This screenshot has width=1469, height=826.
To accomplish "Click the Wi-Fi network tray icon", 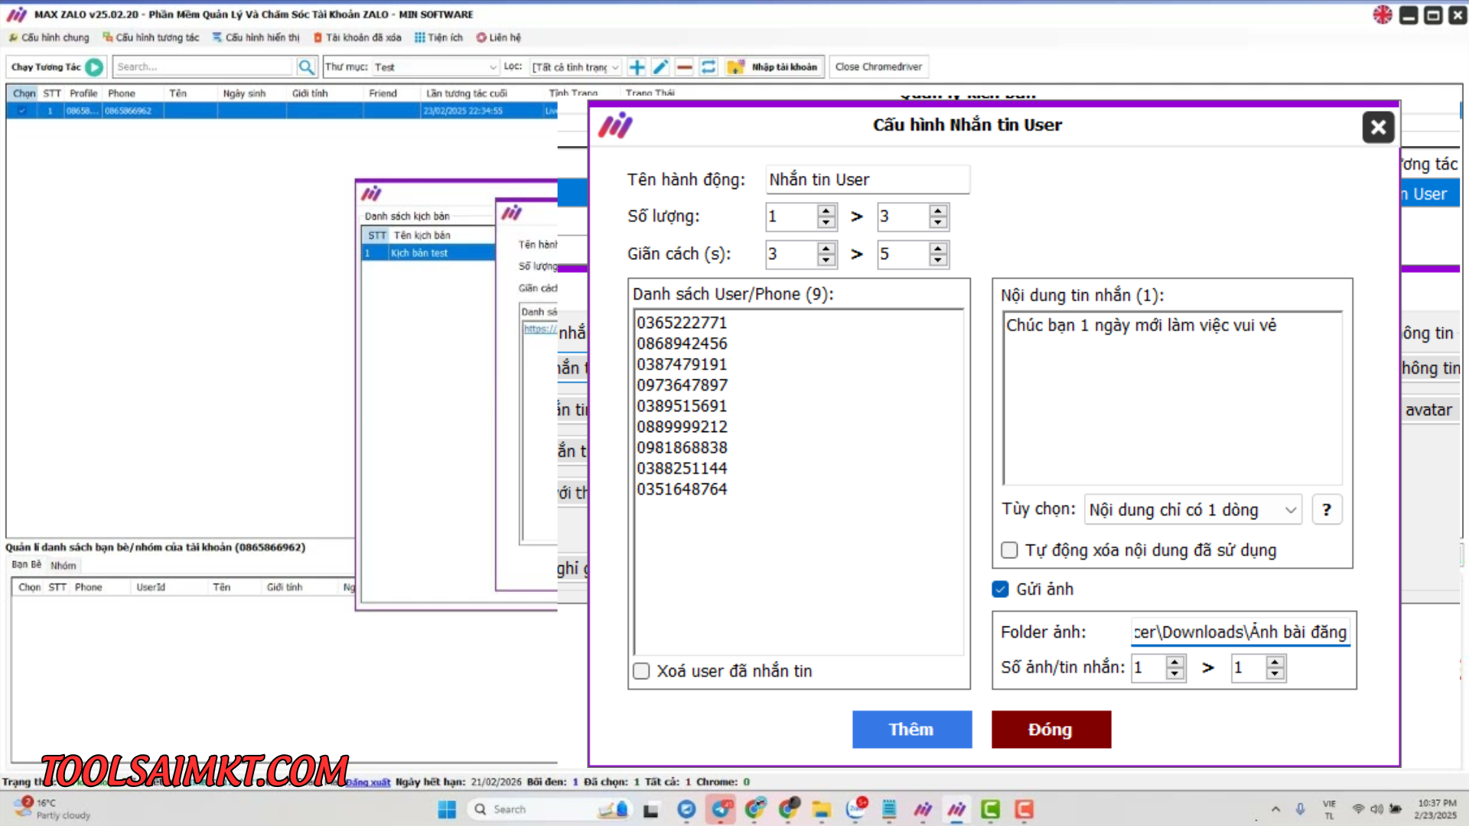I will (x=1358, y=809).
